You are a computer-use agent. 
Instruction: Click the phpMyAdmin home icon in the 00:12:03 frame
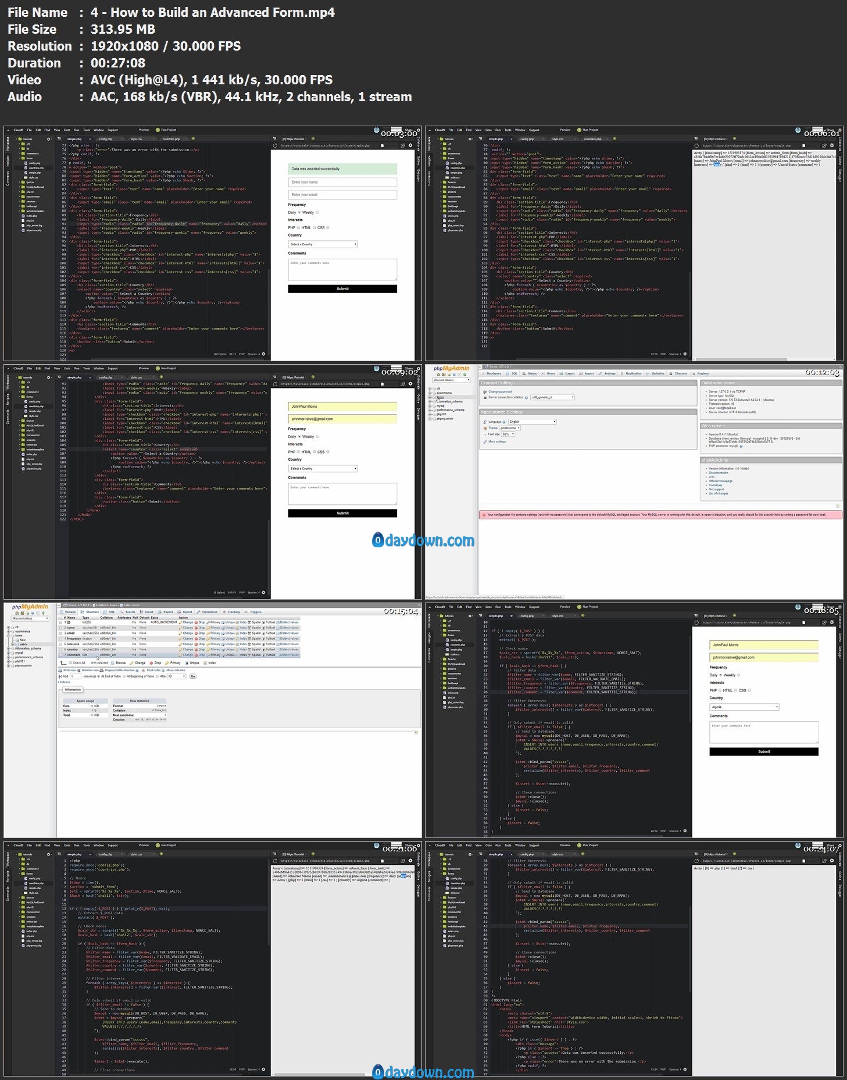(439, 375)
